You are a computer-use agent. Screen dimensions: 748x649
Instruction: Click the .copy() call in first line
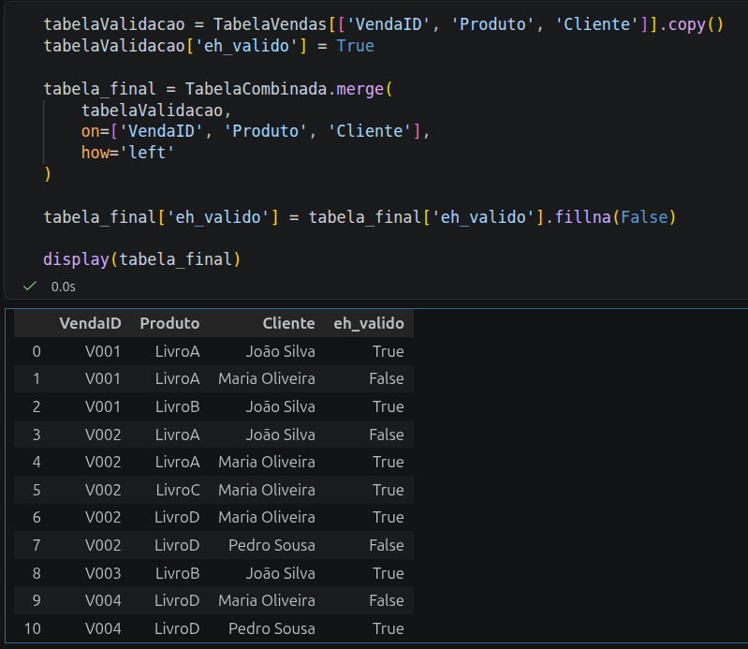coord(691,24)
